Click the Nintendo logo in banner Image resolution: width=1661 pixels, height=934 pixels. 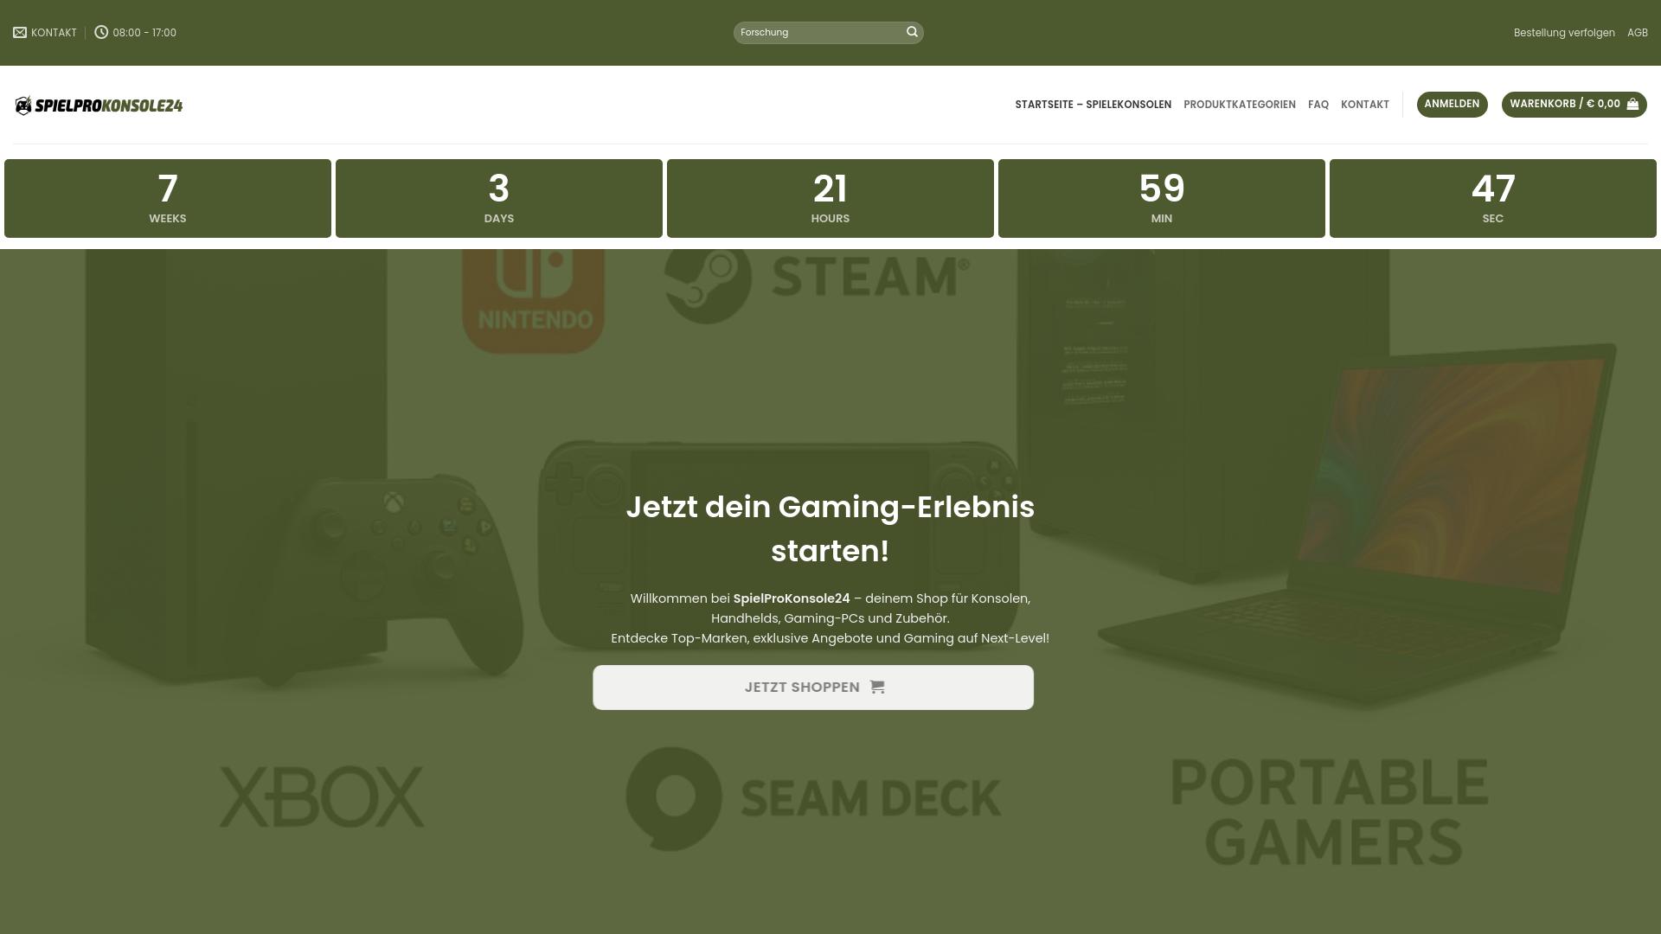[x=534, y=298]
